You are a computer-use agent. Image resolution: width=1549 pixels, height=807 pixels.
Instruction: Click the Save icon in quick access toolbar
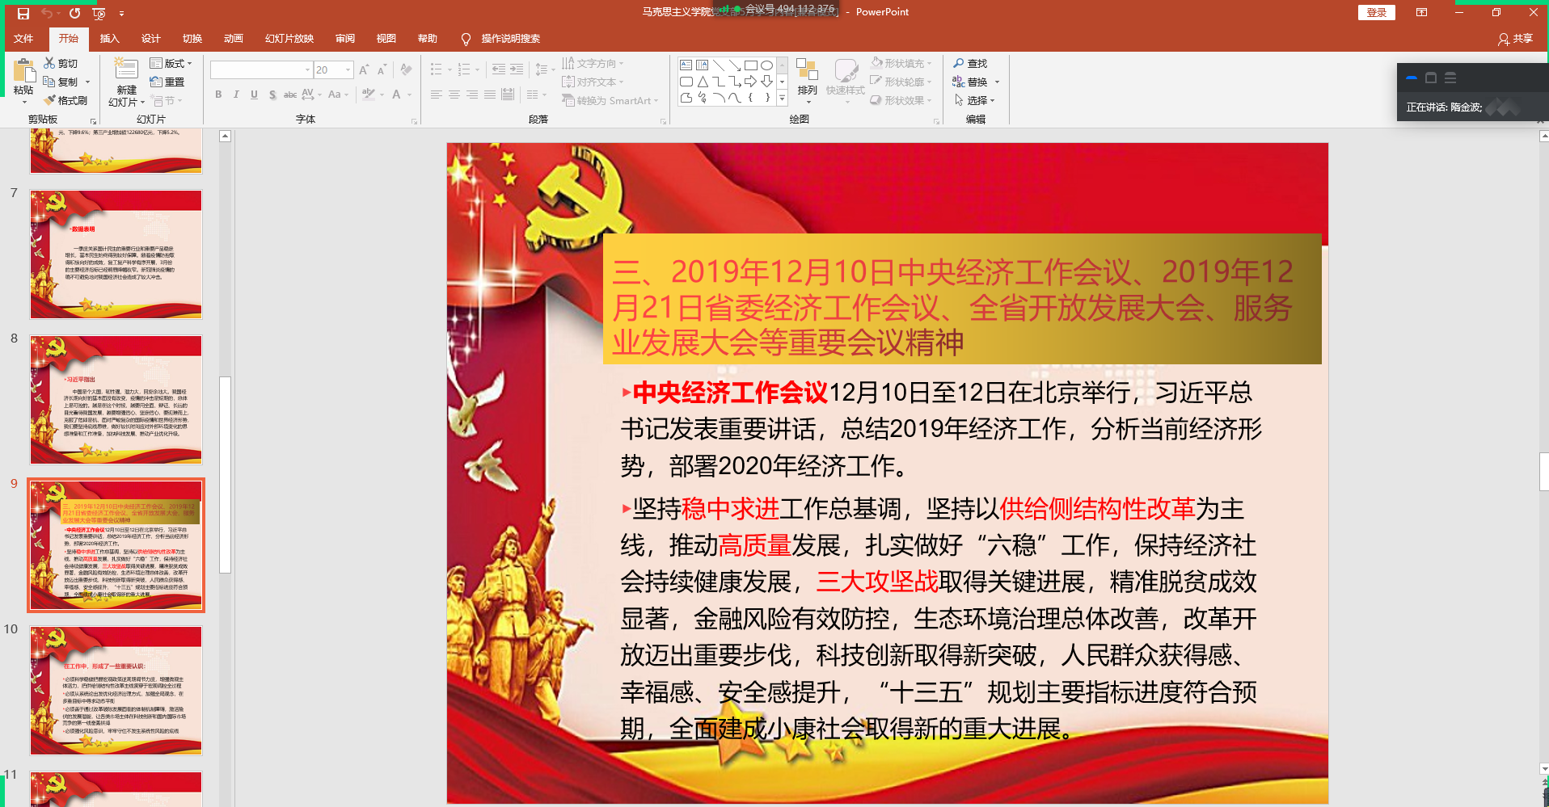23,13
